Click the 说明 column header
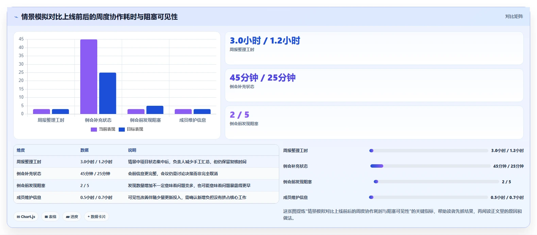Image resolution: width=537 pixels, height=235 pixels. click(132, 150)
